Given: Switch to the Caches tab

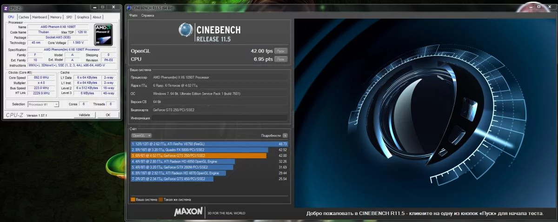Looking at the screenshot, I should click(x=24, y=17).
